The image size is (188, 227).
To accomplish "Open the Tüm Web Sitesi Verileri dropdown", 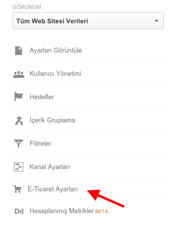I will (x=88, y=21).
